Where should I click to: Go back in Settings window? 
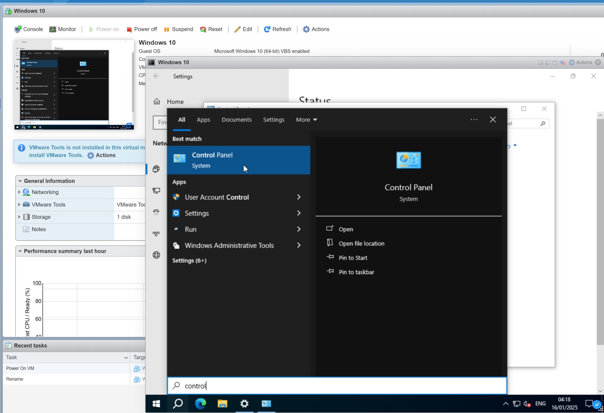tap(156, 76)
